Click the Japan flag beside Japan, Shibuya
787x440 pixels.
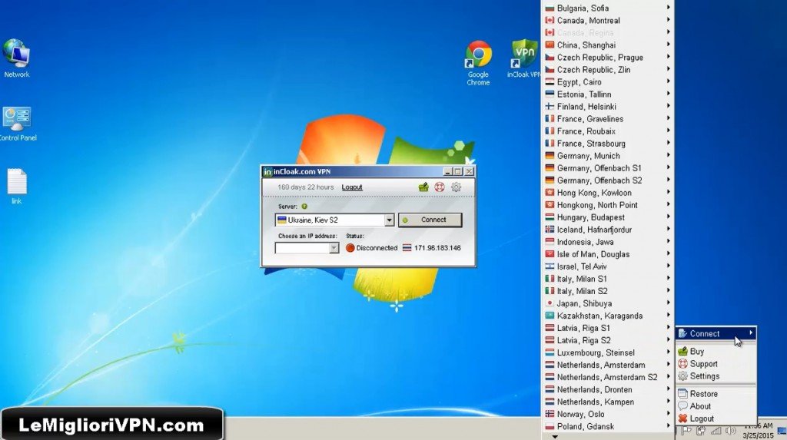[x=550, y=303]
